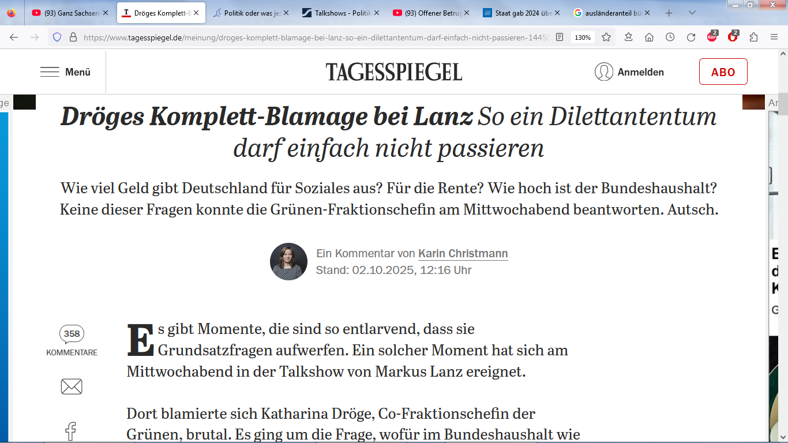Image resolution: width=788 pixels, height=443 pixels.
Task: Reload the page with the refresh icon
Action: point(691,37)
